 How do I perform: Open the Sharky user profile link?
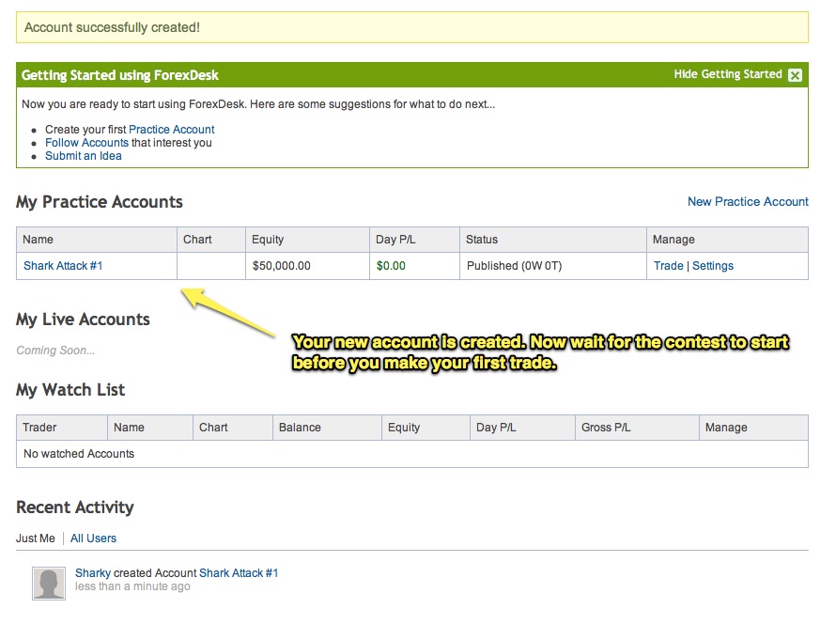[93, 573]
